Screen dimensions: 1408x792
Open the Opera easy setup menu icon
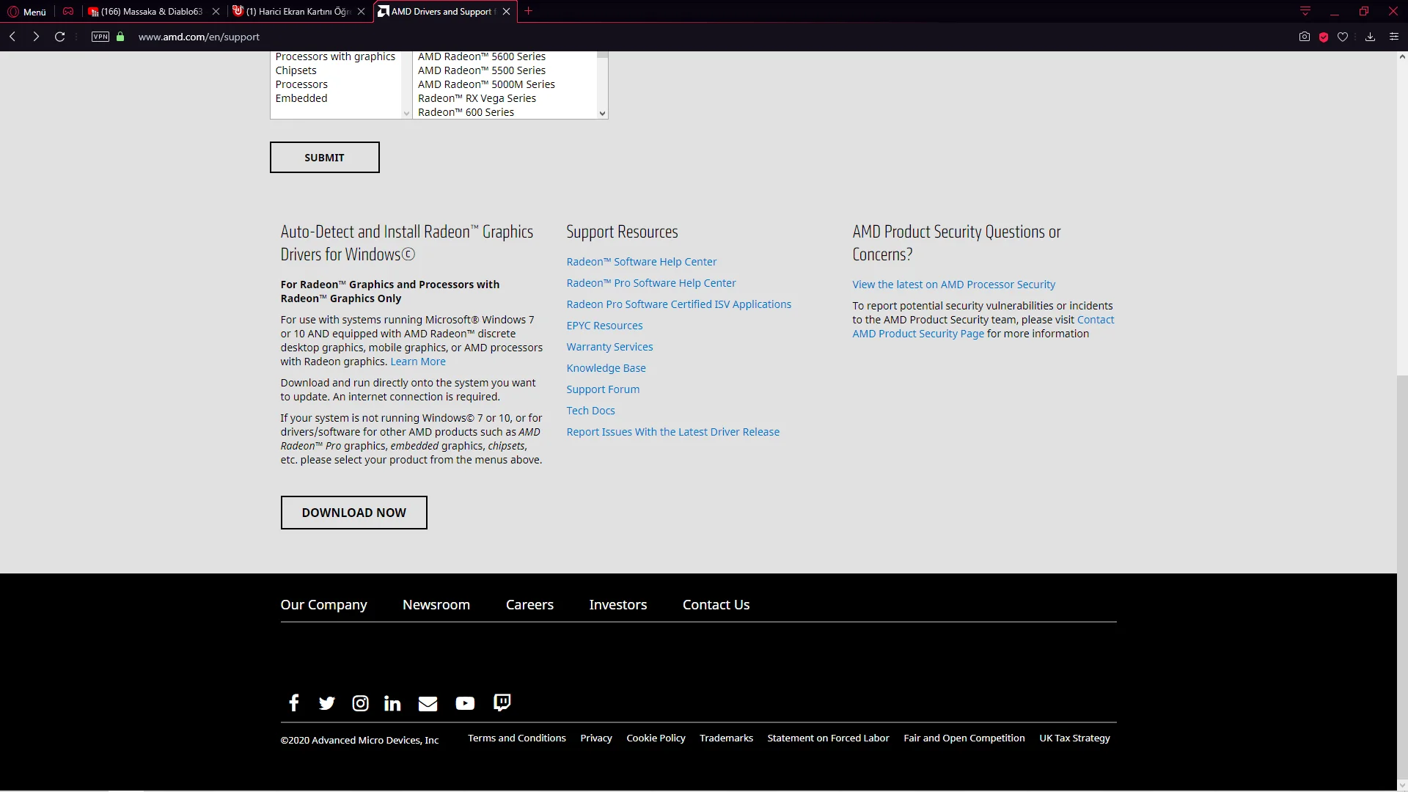pos(1394,37)
